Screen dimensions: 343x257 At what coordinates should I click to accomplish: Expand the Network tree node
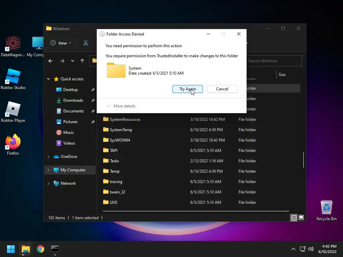(x=48, y=183)
